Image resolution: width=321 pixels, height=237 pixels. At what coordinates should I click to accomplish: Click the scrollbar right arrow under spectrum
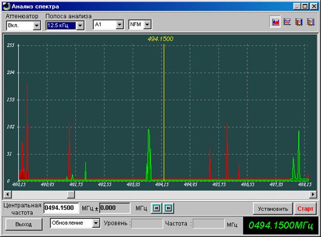[x=313, y=194]
